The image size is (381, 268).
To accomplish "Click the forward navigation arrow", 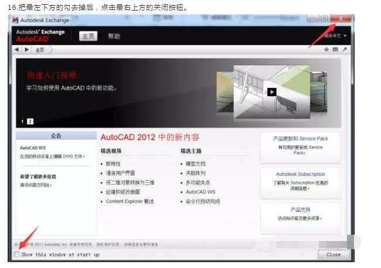I will (27, 50).
